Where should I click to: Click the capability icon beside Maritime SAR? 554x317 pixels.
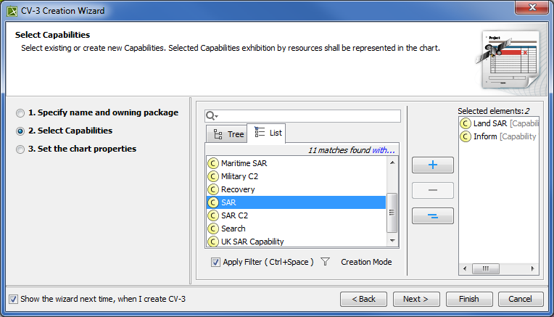click(213, 163)
